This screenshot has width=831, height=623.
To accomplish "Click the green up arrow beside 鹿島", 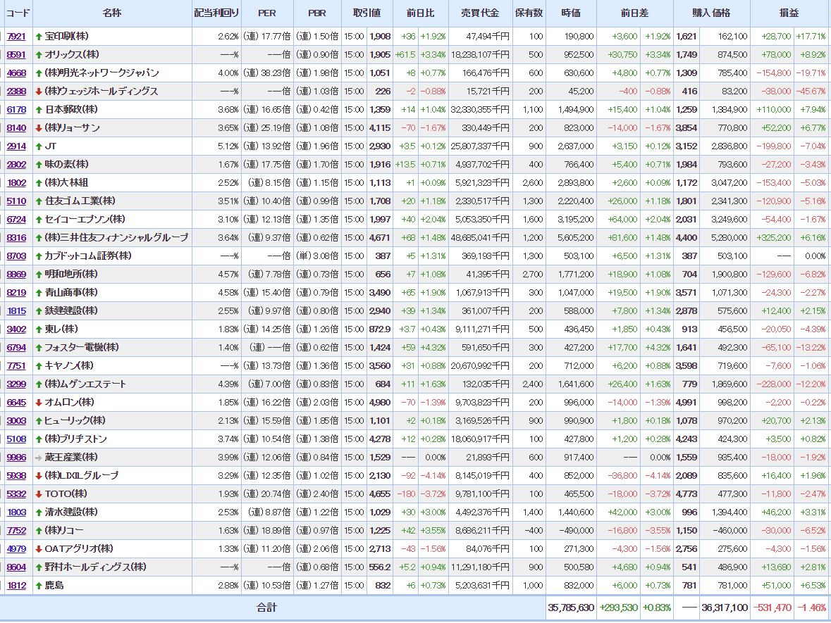I will click(x=39, y=586).
